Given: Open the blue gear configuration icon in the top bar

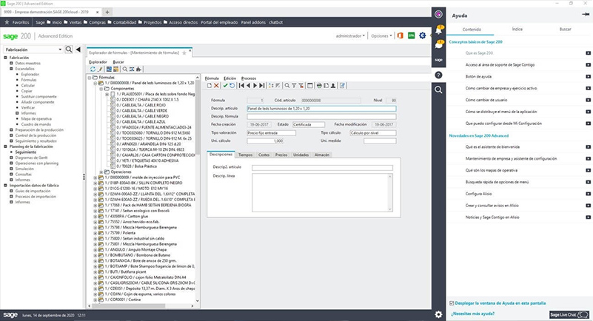Looking at the screenshot, I should pyautogui.click(x=423, y=36).
